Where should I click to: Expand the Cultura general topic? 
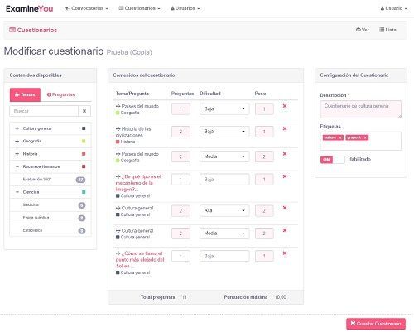pos(17,128)
